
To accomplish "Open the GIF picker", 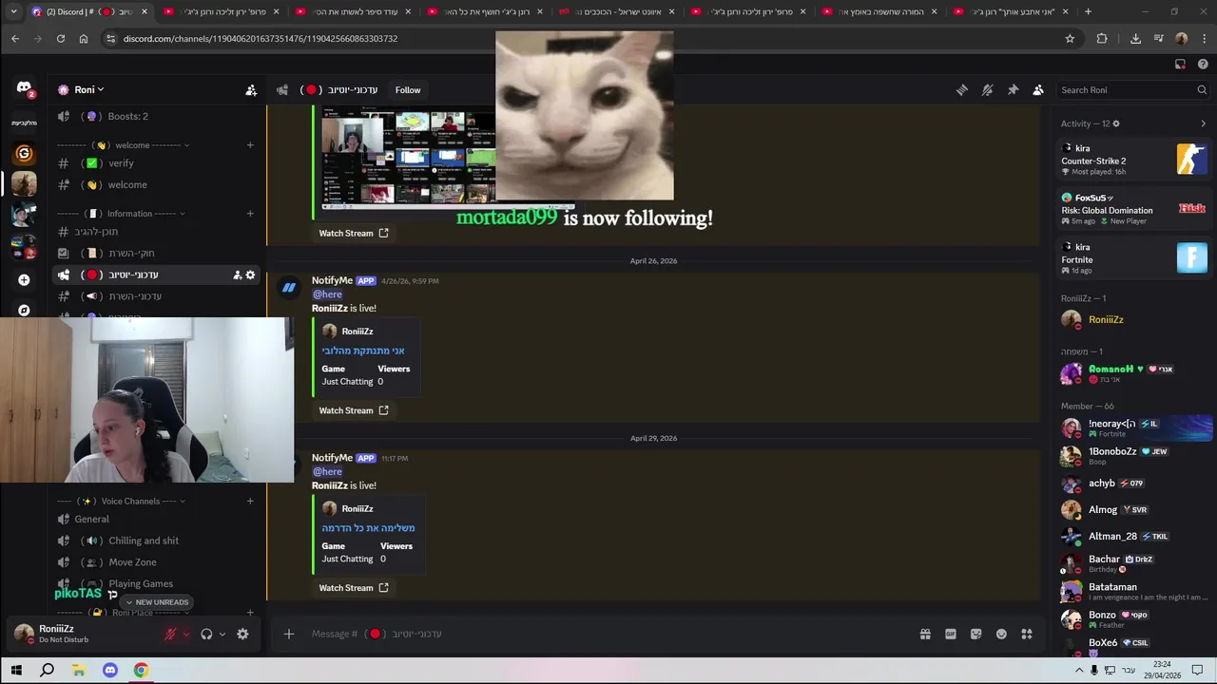I will (x=951, y=634).
